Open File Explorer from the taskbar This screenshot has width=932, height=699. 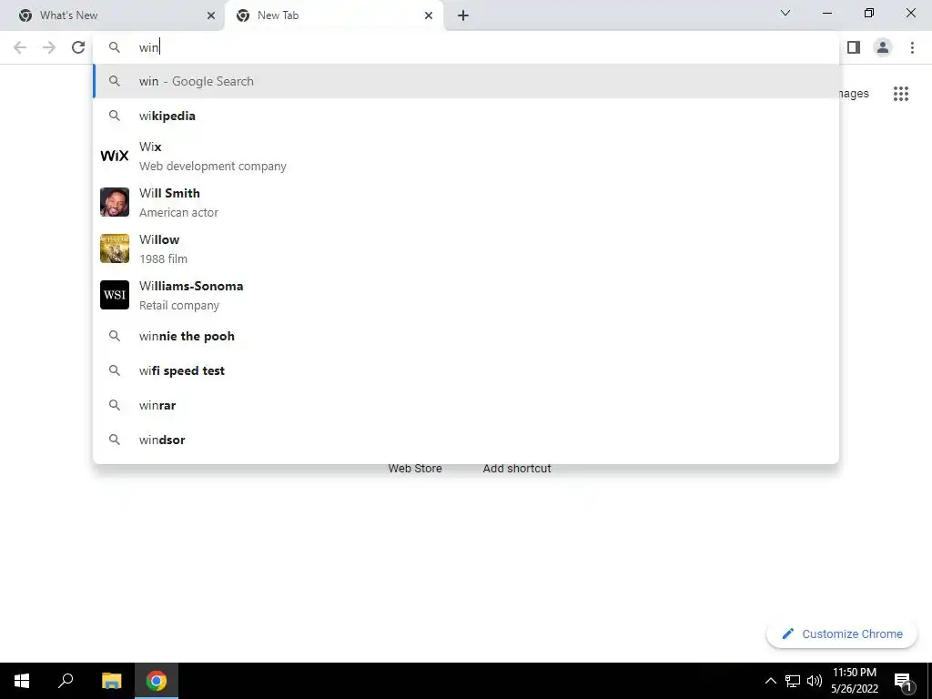111,681
